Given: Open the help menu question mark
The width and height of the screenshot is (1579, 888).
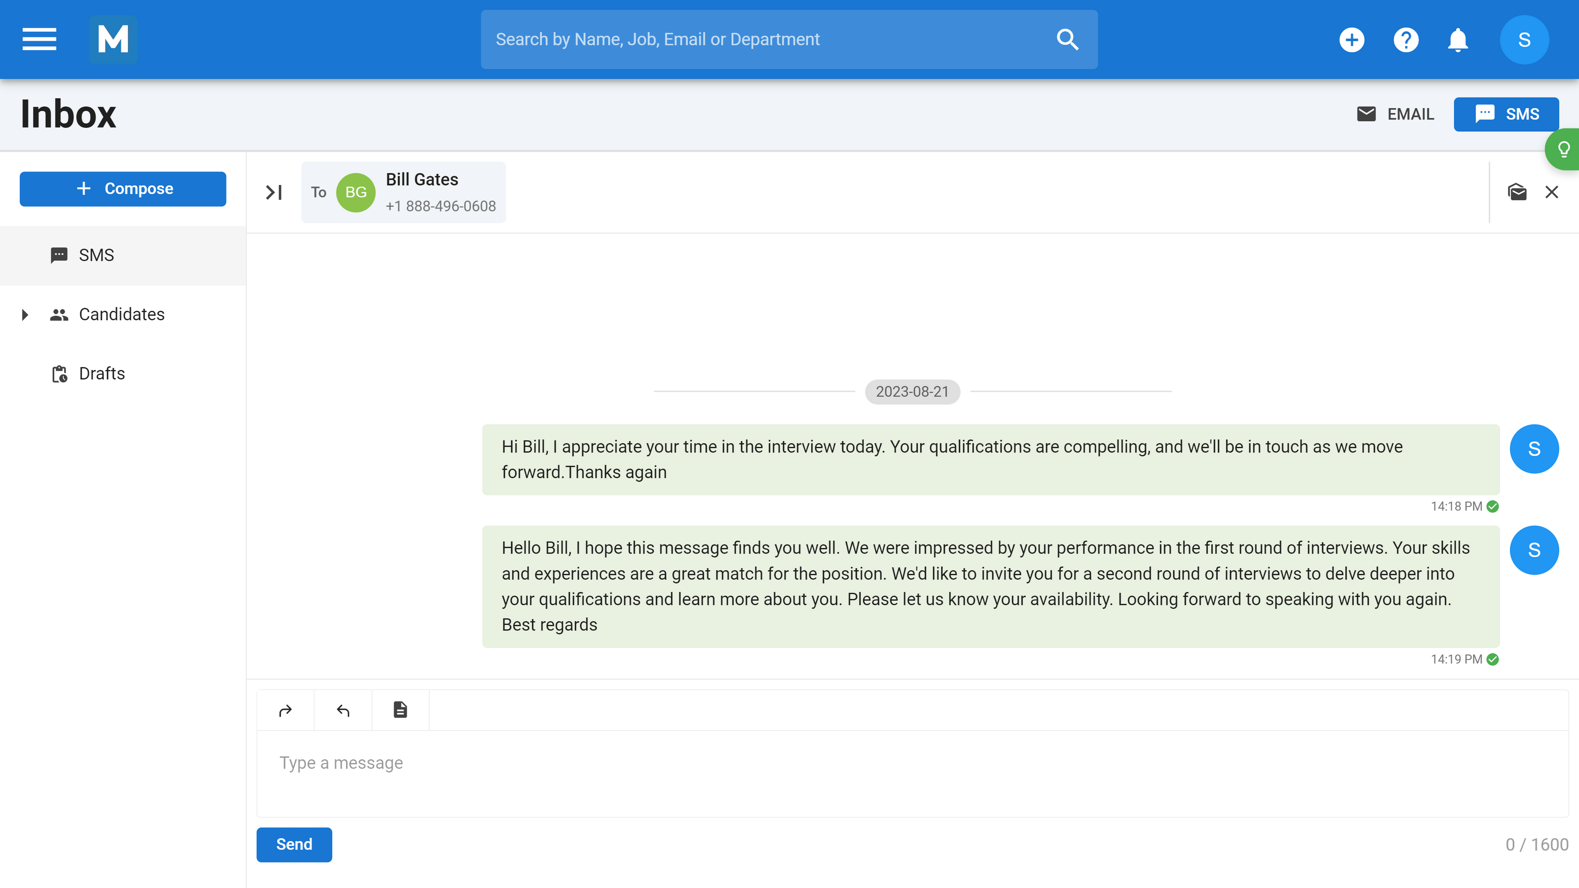Looking at the screenshot, I should click(1406, 39).
